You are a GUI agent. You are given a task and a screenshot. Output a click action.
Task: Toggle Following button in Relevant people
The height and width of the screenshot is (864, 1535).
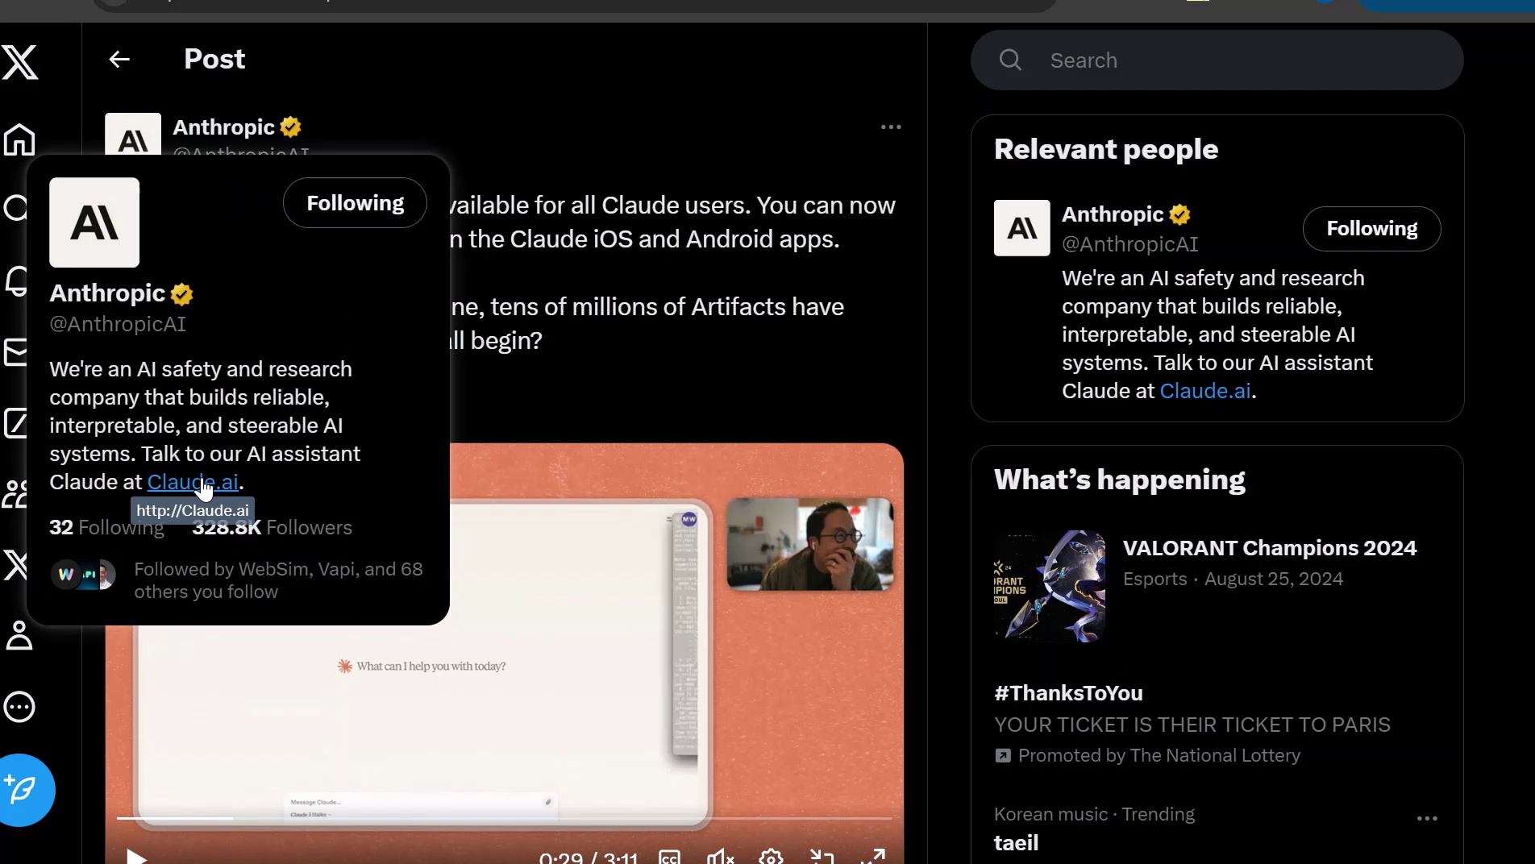pyautogui.click(x=1371, y=229)
